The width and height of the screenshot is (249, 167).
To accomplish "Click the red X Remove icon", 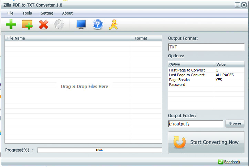I will tap(43, 24).
